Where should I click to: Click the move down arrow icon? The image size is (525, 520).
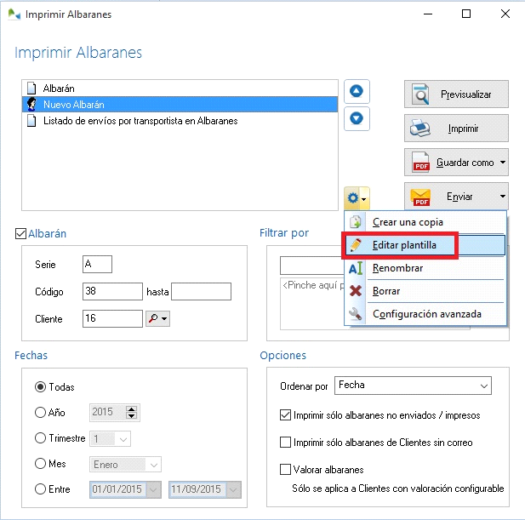tap(357, 118)
